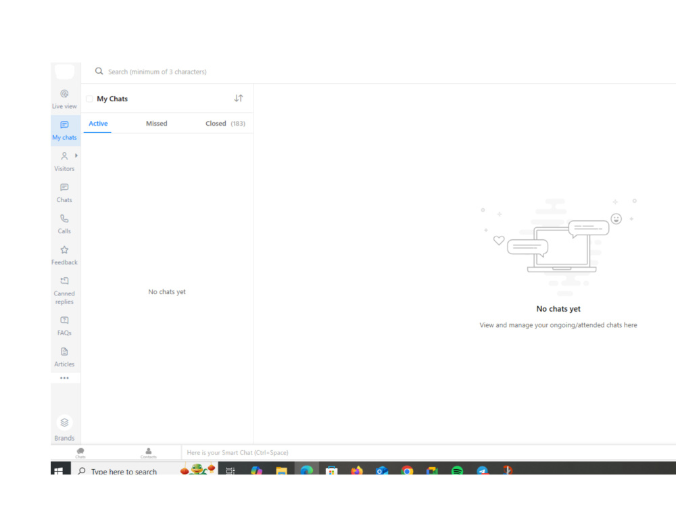Sort chats with the up-down arrows
The image size is (676, 507).
(239, 98)
